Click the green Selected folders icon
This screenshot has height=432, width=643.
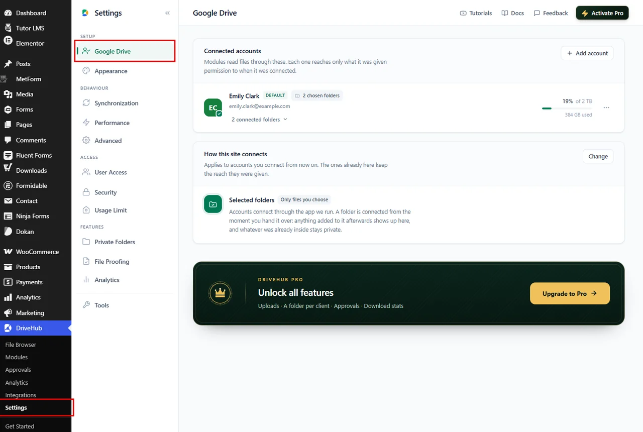point(213,204)
